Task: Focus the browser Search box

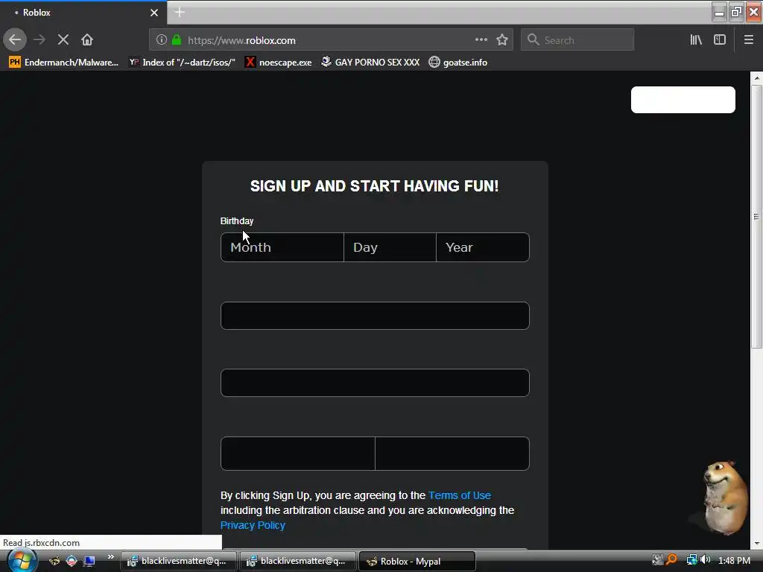Action: (577, 40)
